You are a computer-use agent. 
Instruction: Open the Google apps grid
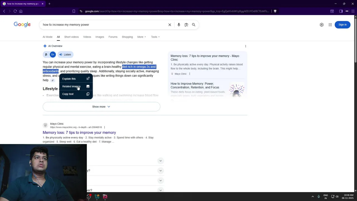pyautogui.click(x=330, y=25)
